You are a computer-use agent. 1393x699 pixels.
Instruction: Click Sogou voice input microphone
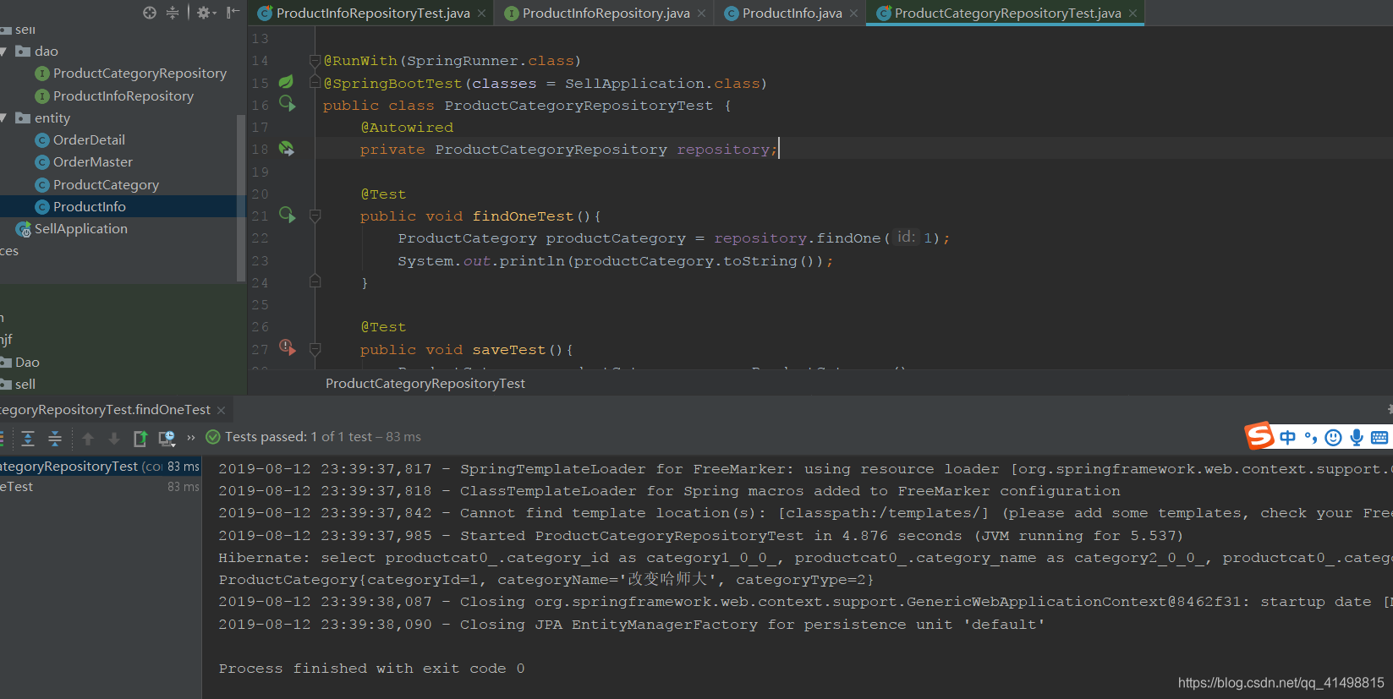point(1357,437)
